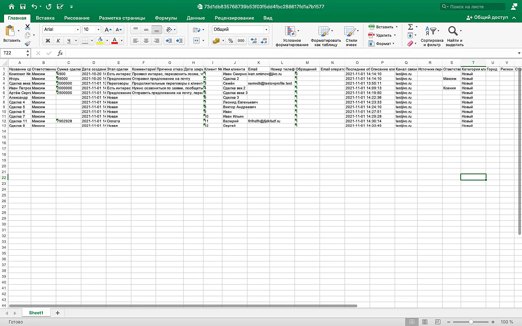The width and height of the screenshot is (522, 326).
Task: Click the insert function fx icon
Action: coord(60,53)
